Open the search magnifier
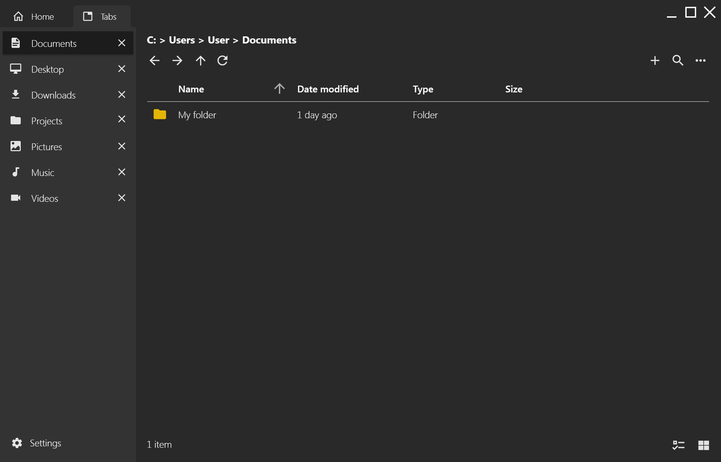 point(677,60)
